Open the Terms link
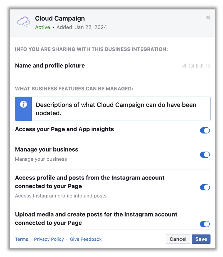The image size is (223, 257). point(21,239)
